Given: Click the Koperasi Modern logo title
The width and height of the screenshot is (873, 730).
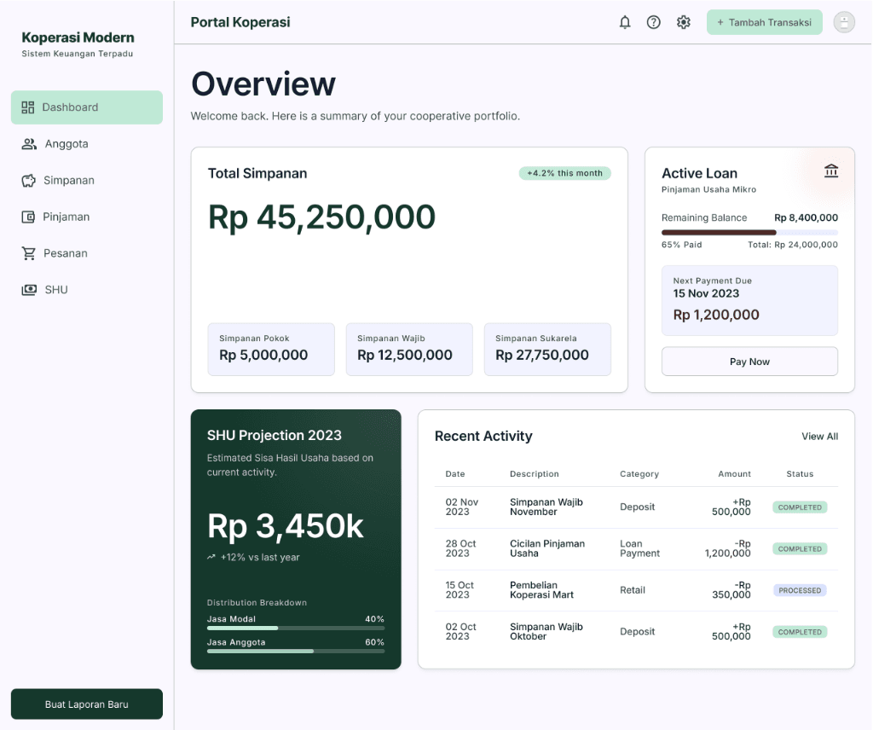Looking at the screenshot, I should coord(78,38).
